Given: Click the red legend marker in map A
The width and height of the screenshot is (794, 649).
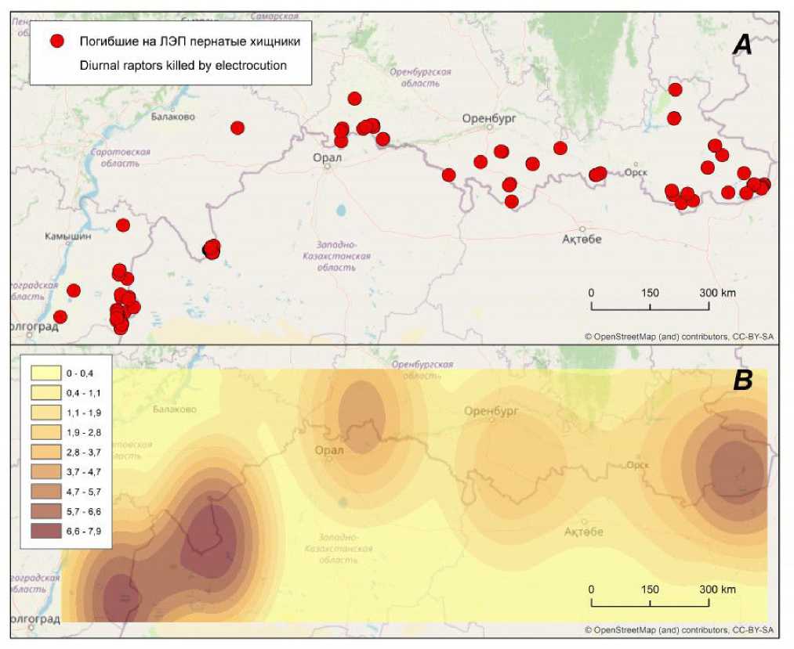Looking at the screenshot, I should coord(58,41).
